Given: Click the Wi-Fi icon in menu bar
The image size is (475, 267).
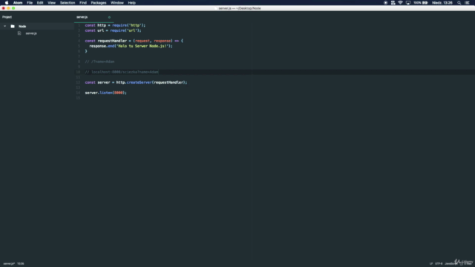Looking at the screenshot, I should tap(401, 3).
